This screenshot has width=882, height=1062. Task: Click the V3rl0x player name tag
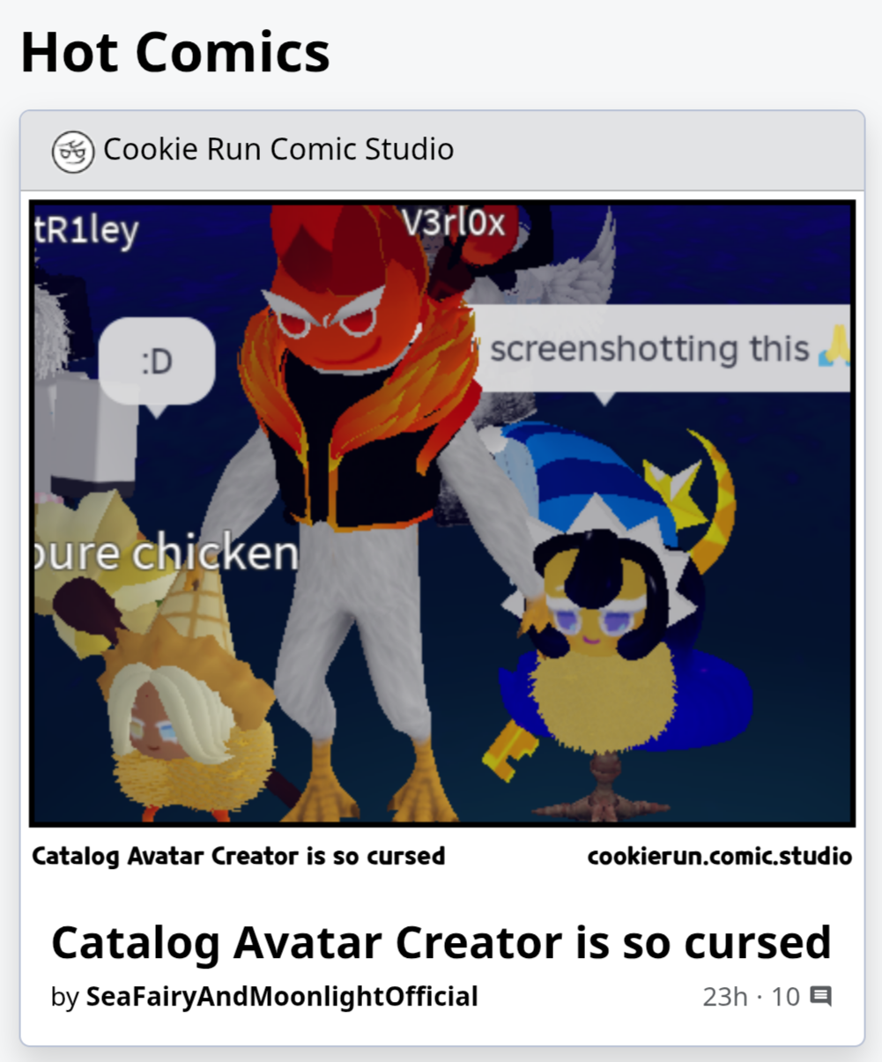[453, 224]
